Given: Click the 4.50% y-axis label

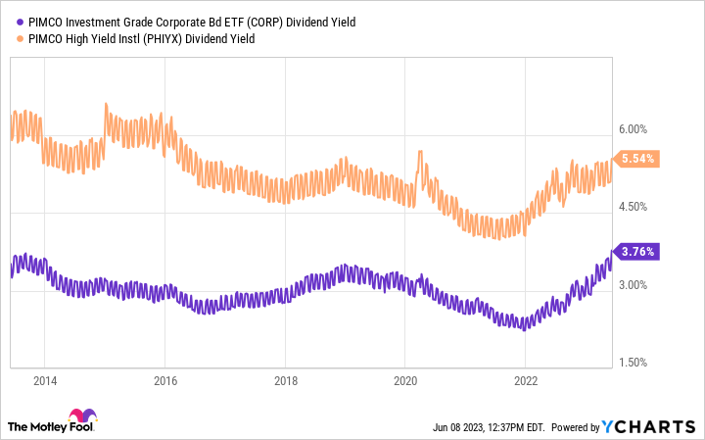Looking at the screenshot, I should (x=634, y=207).
